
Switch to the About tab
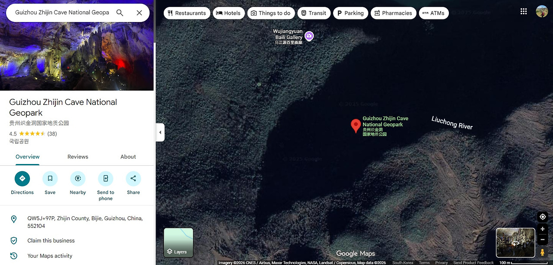(128, 157)
